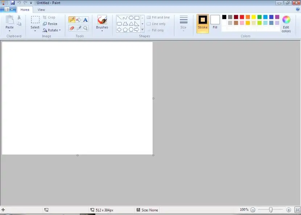
Task: Choose the Line shape
Action: (x=119, y=18)
